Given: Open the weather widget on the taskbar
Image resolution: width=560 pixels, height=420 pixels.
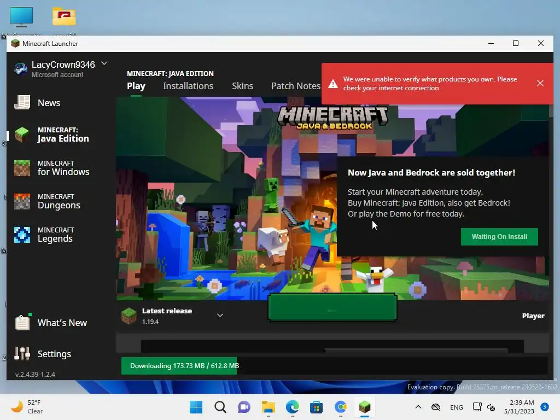Looking at the screenshot, I should point(27,407).
